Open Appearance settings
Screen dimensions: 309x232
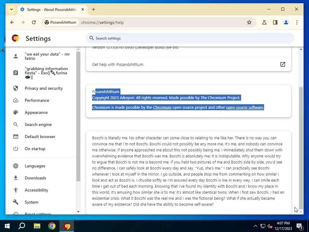(41, 112)
